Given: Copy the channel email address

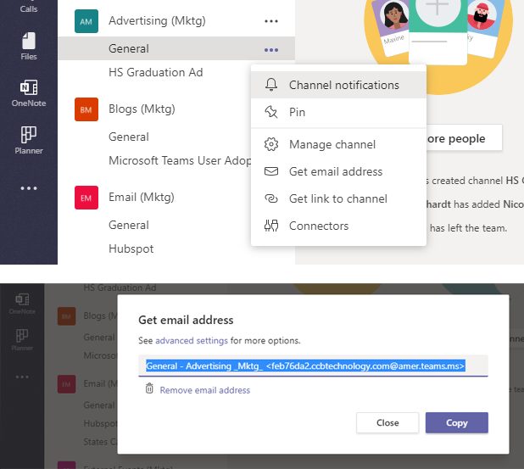Looking at the screenshot, I should click(457, 422).
